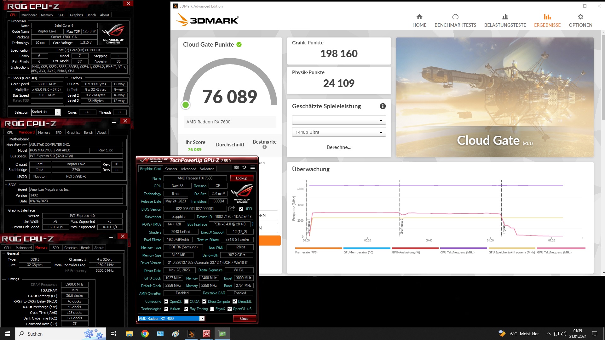Refresh GPU-Z readings using refresh icon

(244, 167)
